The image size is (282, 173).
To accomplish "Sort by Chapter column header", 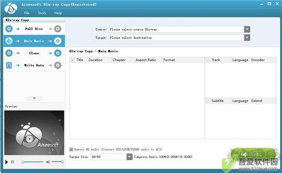I will point(119,60).
